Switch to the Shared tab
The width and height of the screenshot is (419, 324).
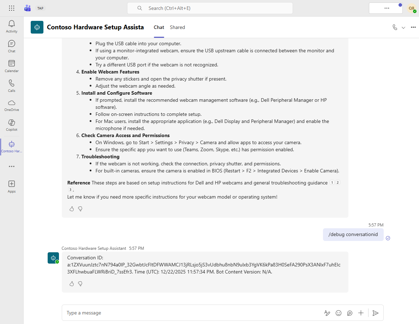click(178, 27)
